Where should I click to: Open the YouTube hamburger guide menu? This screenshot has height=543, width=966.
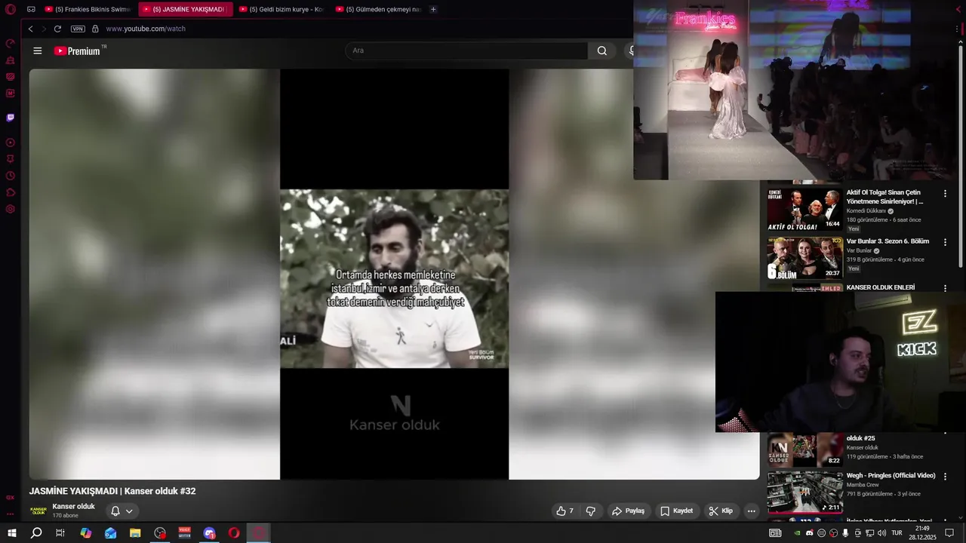pos(38,51)
